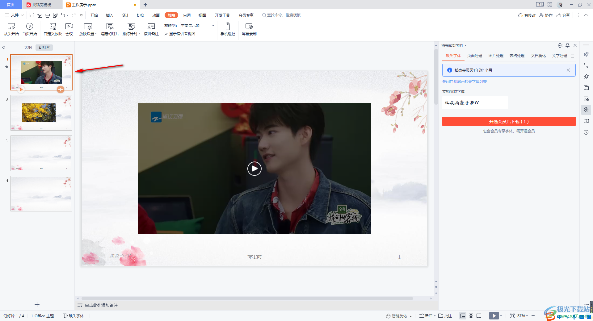Switch to image processing (图片处理) tab

click(x=496, y=56)
